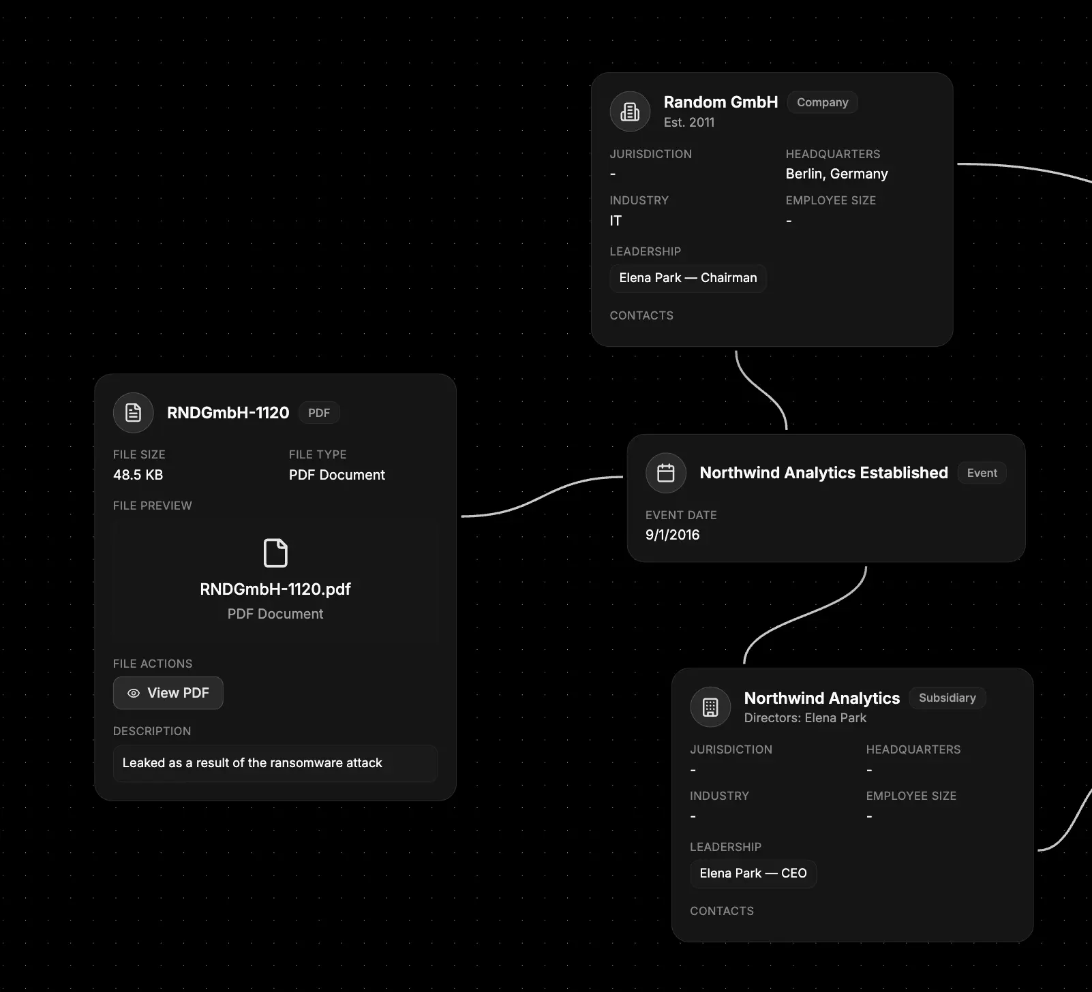The image size is (1092, 992).
Task: Click the Subsidiary badge on Northwind Analytics
Action: tap(947, 698)
